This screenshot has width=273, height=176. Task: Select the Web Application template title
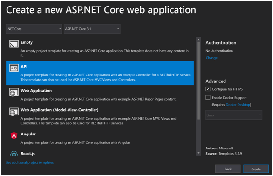tap(36, 91)
